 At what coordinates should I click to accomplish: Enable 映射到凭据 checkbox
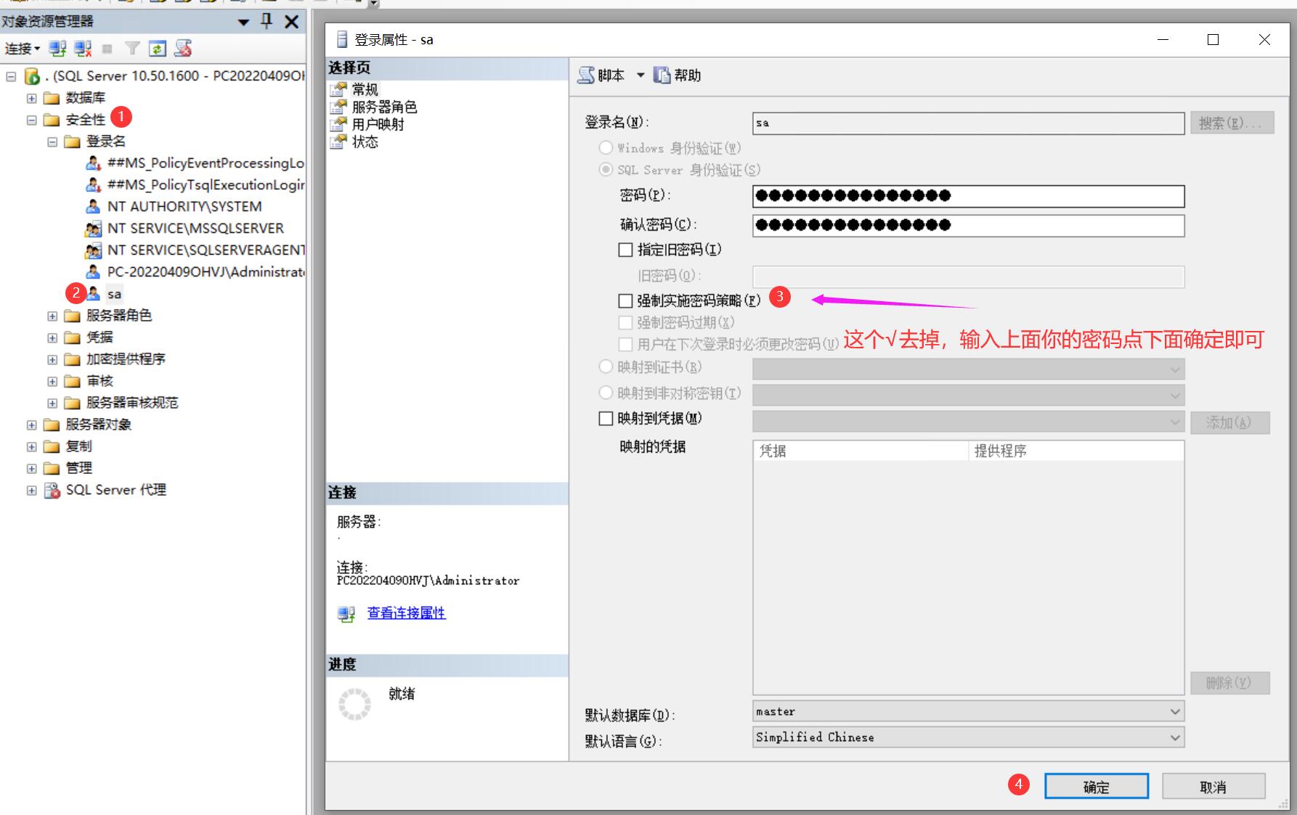[x=606, y=419]
